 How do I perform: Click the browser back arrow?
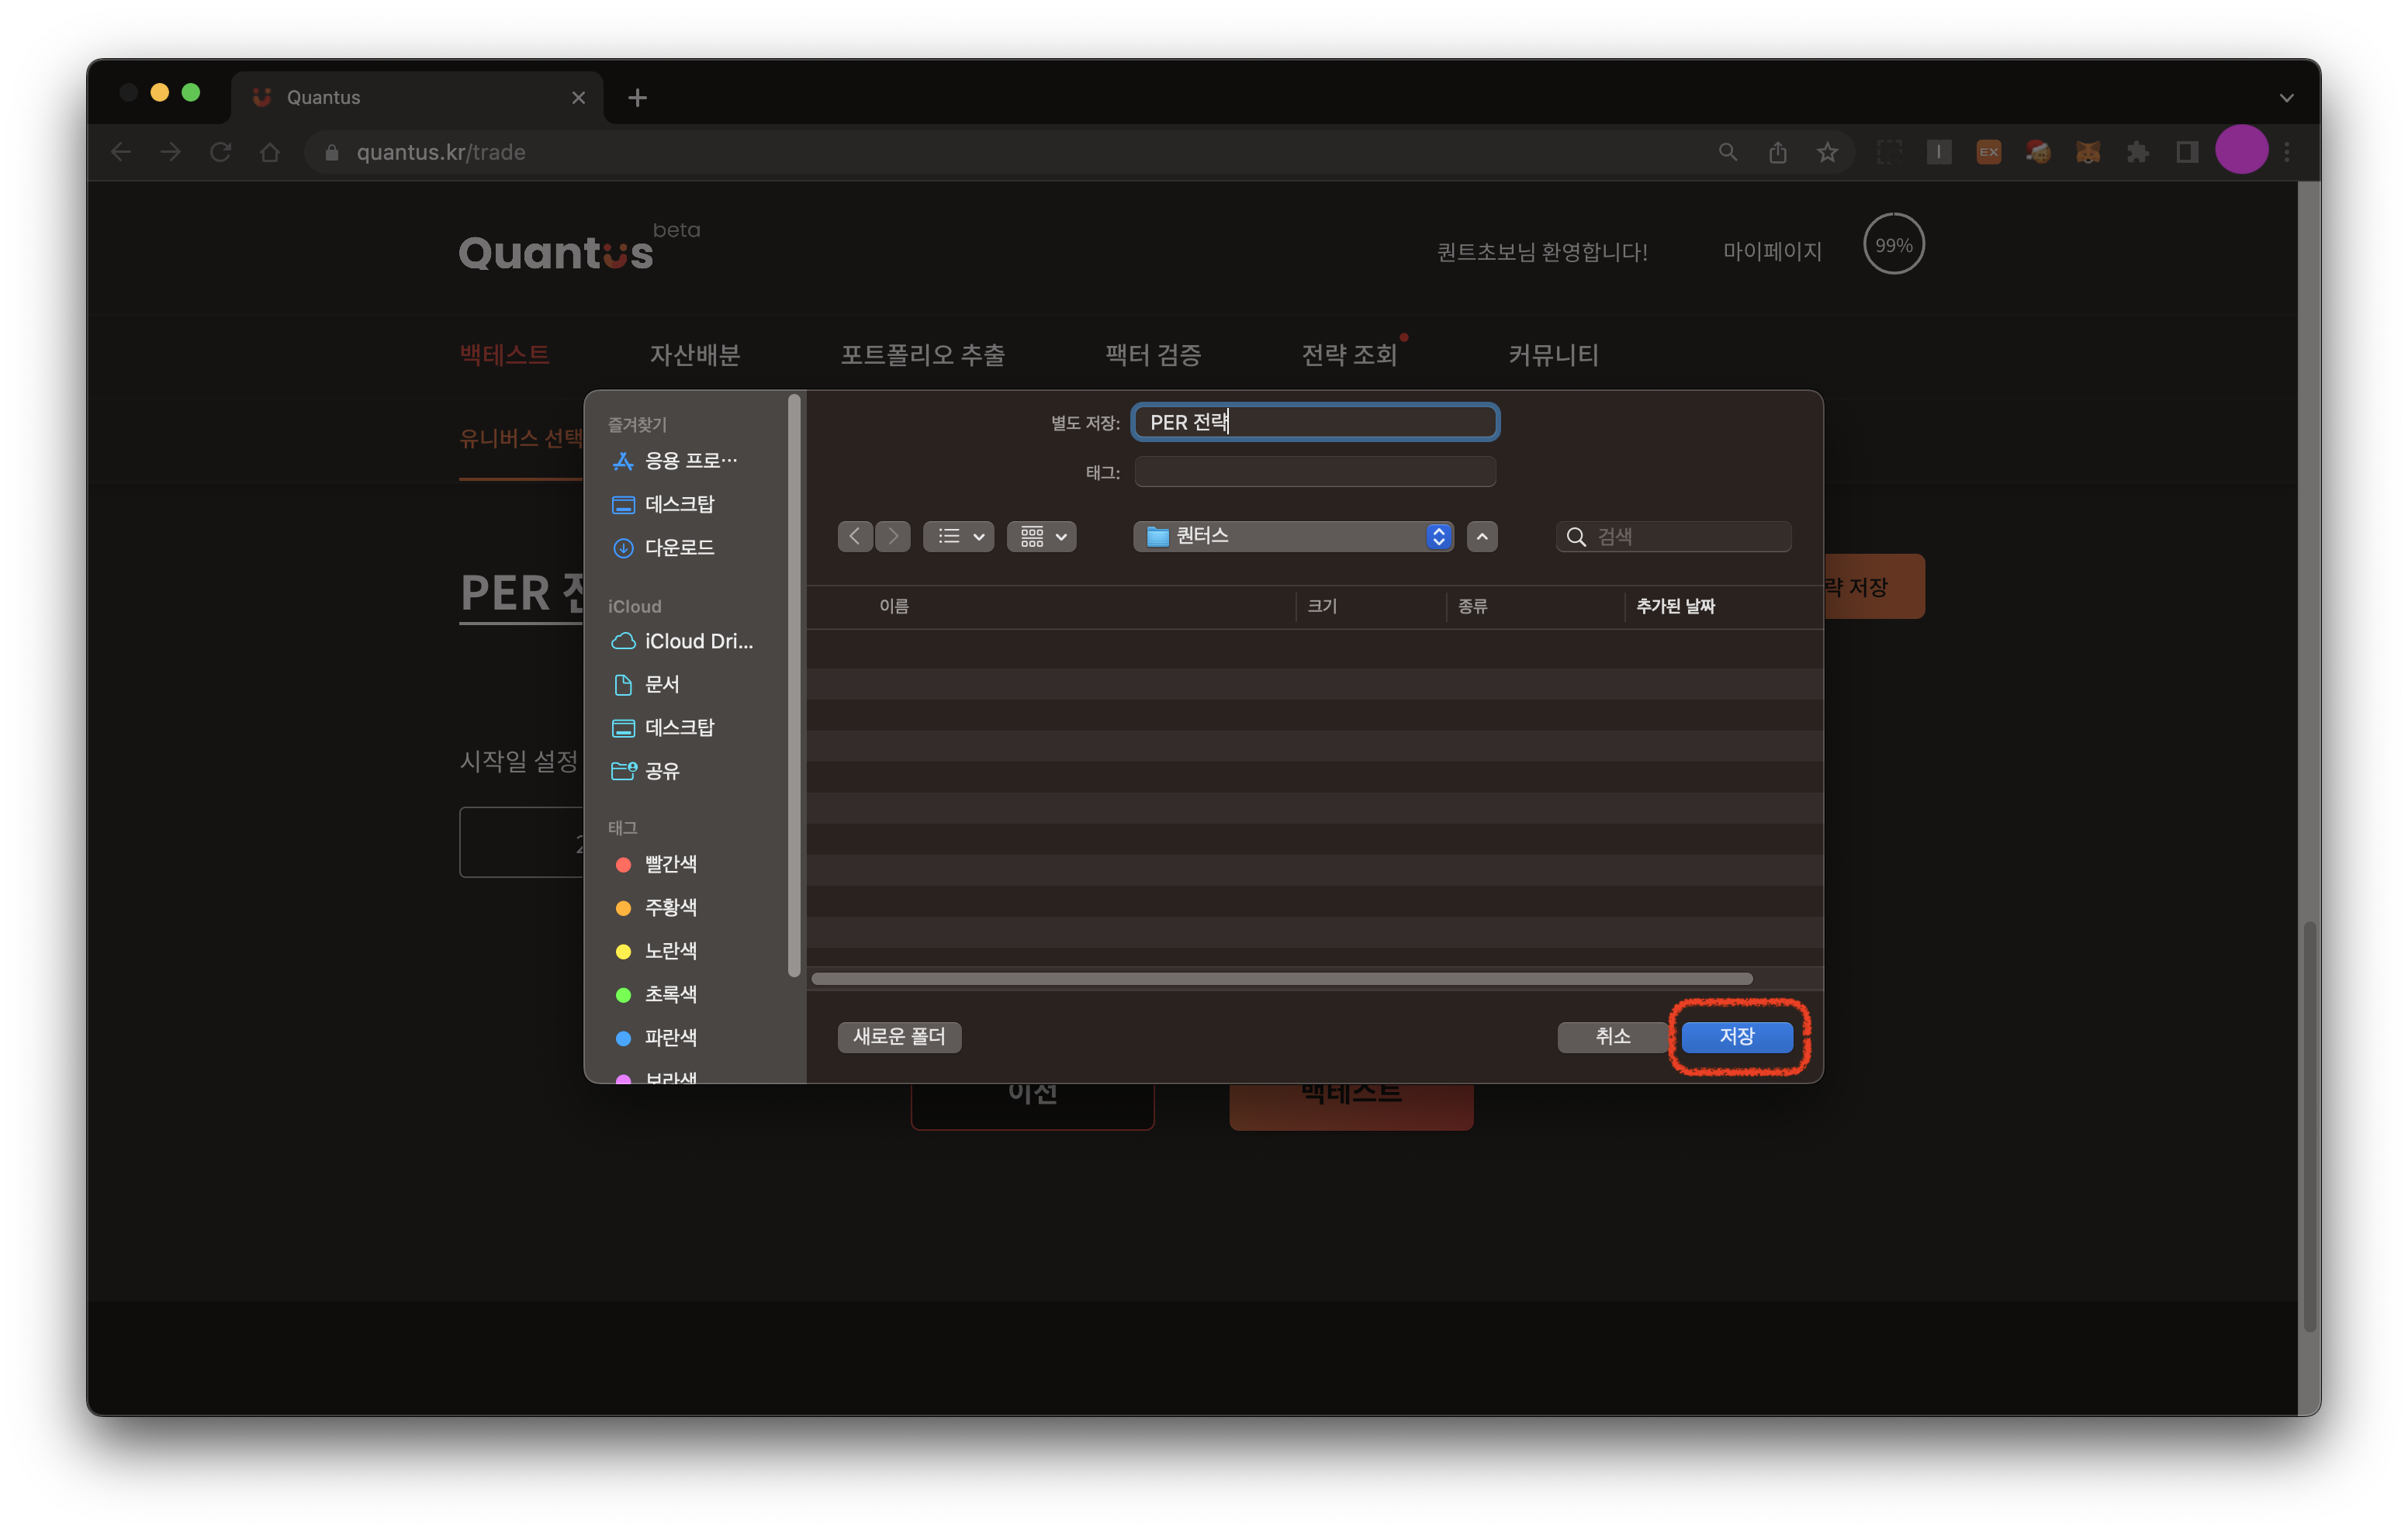click(121, 152)
